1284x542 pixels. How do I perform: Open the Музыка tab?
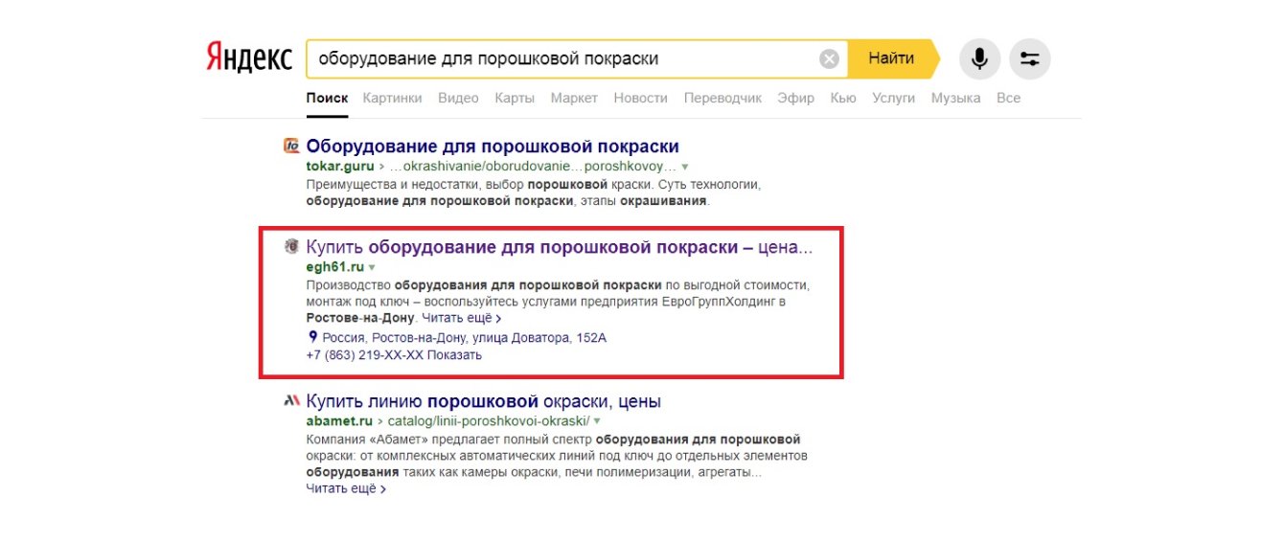click(955, 98)
